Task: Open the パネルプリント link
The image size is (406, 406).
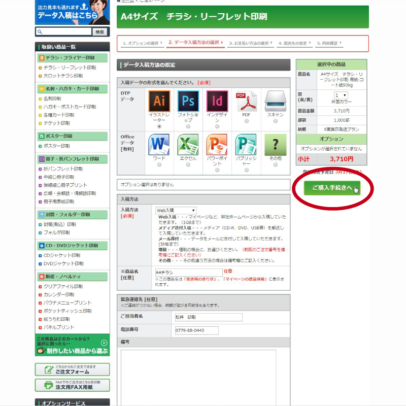Action: (59, 327)
